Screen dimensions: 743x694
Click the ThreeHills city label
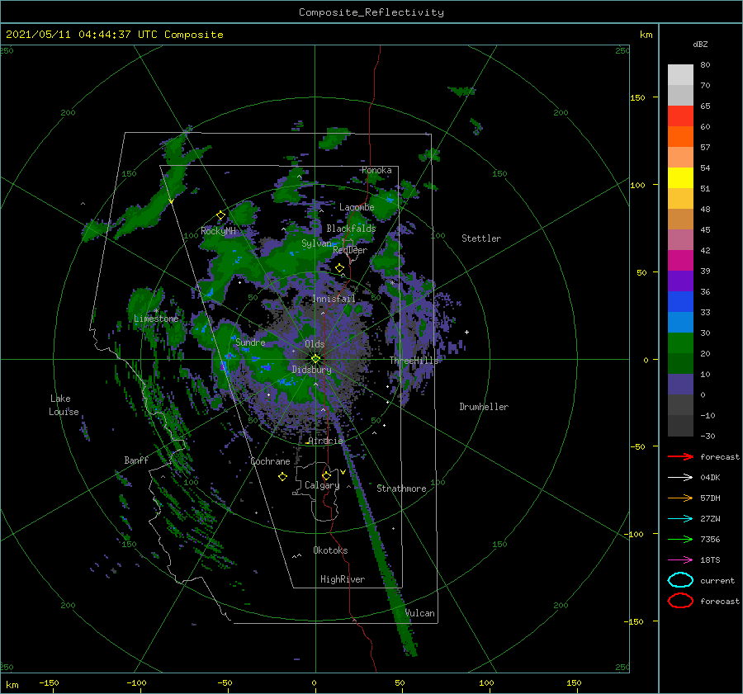coord(414,361)
